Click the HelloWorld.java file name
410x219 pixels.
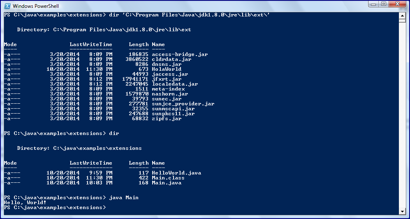(176, 173)
